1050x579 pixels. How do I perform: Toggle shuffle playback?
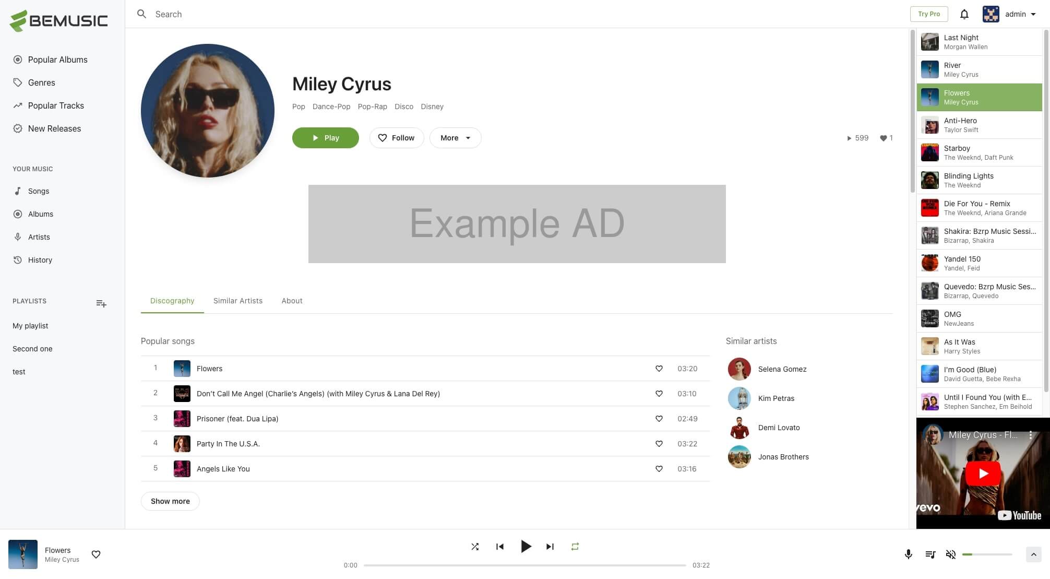(475, 547)
